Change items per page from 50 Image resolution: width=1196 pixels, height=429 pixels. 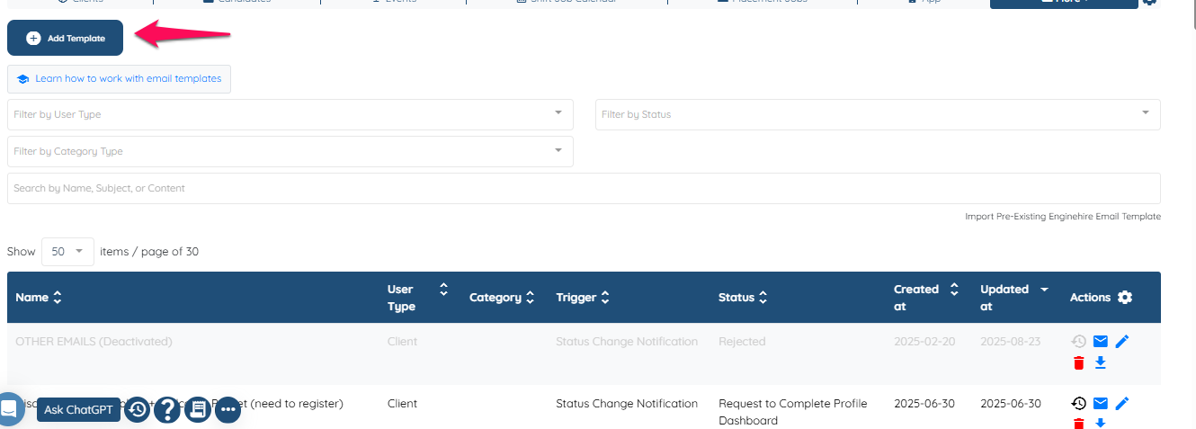(x=67, y=252)
